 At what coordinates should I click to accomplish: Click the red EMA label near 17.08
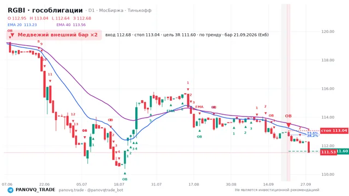pyautogui.click(x=199, y=107)
